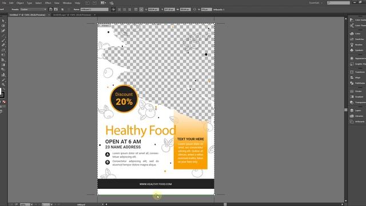Click the artboard W width field
This screenshot has height=206, width=366.
pos(185,10)
